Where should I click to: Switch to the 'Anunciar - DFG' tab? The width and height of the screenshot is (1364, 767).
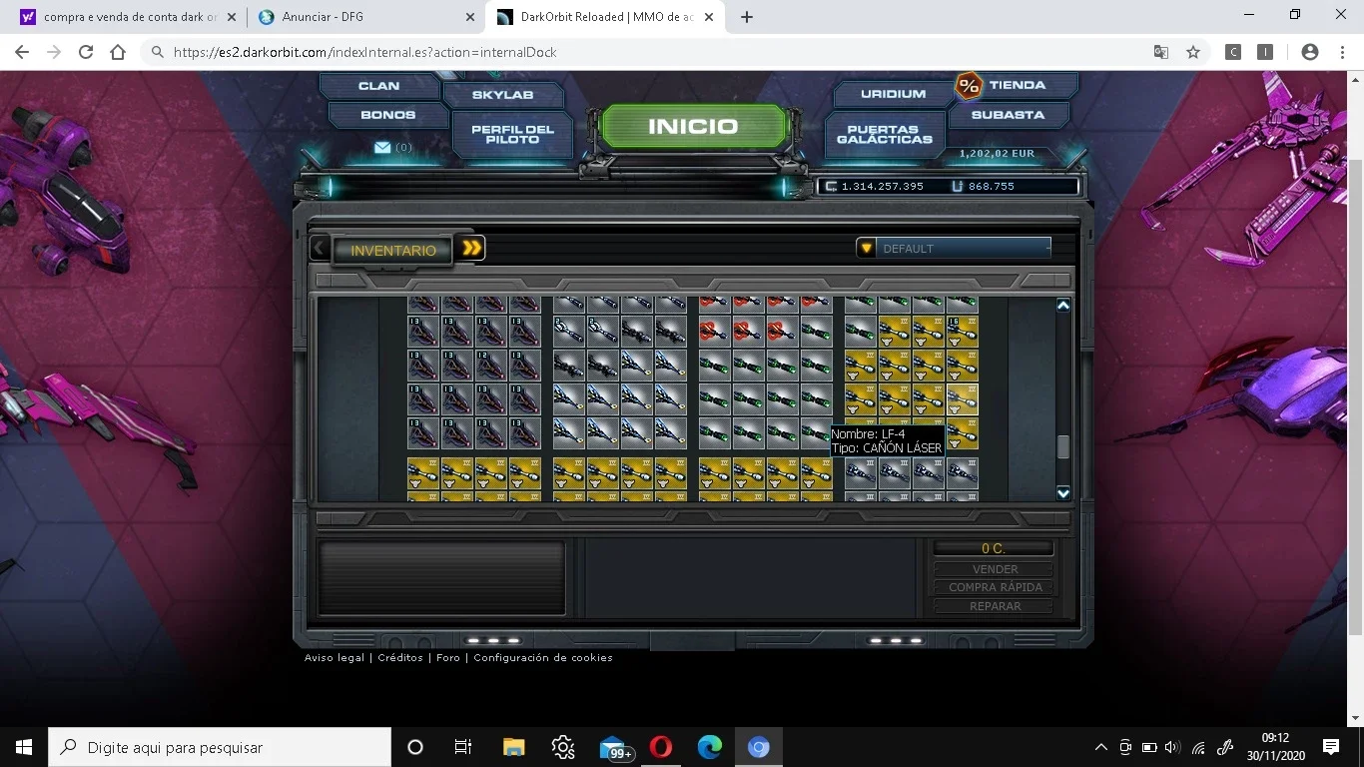tap(364, 17)
